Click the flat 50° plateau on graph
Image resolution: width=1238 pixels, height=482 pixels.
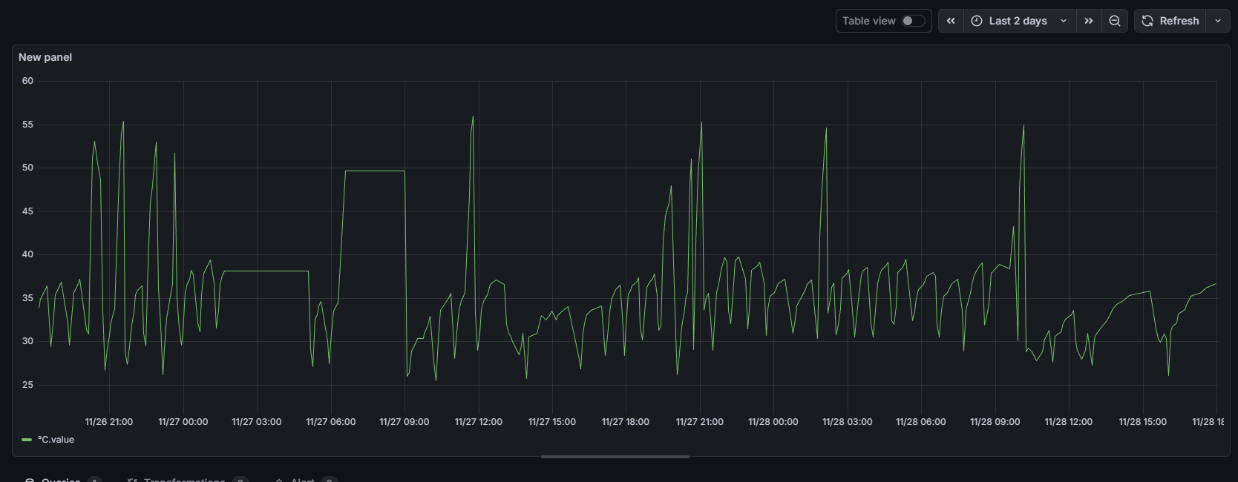click(x=375, y=171)
